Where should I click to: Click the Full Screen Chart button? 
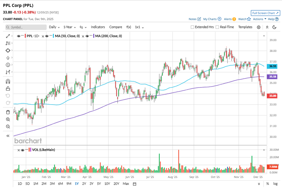(x=265, y=13)
